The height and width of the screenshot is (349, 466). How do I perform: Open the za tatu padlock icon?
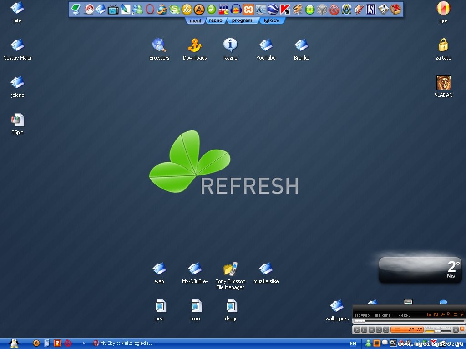(x=443, y=49)
